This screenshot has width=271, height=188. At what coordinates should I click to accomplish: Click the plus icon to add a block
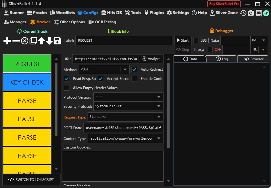point(7,41)
